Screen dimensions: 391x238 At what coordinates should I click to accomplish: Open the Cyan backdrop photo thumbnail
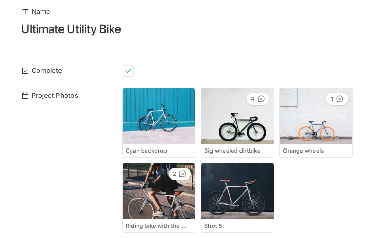click(159, 116)
